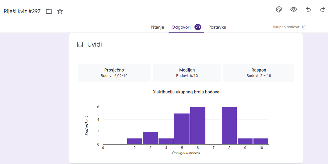This screenshot has width=328, height=164.
Task: Click the Prosječno score card
Action: [x=114, y=73]
